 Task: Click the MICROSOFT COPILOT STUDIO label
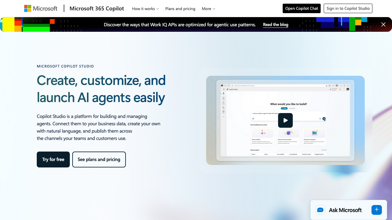(x=65, y=66)
